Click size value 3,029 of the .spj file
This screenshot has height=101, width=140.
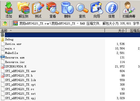[x=120, y=98]
